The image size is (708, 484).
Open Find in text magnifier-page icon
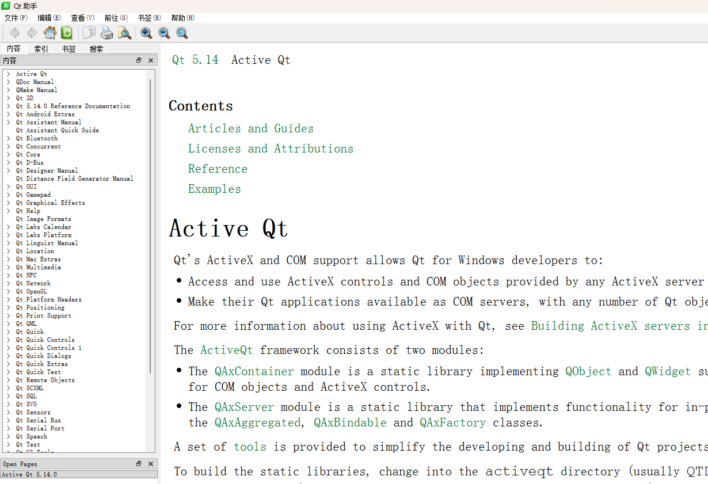point(124,33)
